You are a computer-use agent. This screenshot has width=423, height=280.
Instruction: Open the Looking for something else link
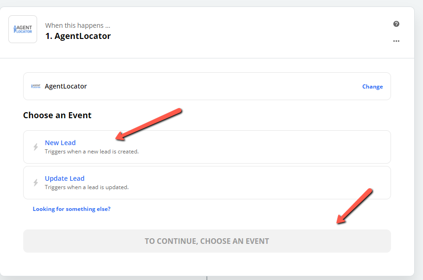(x=71, y=209)
